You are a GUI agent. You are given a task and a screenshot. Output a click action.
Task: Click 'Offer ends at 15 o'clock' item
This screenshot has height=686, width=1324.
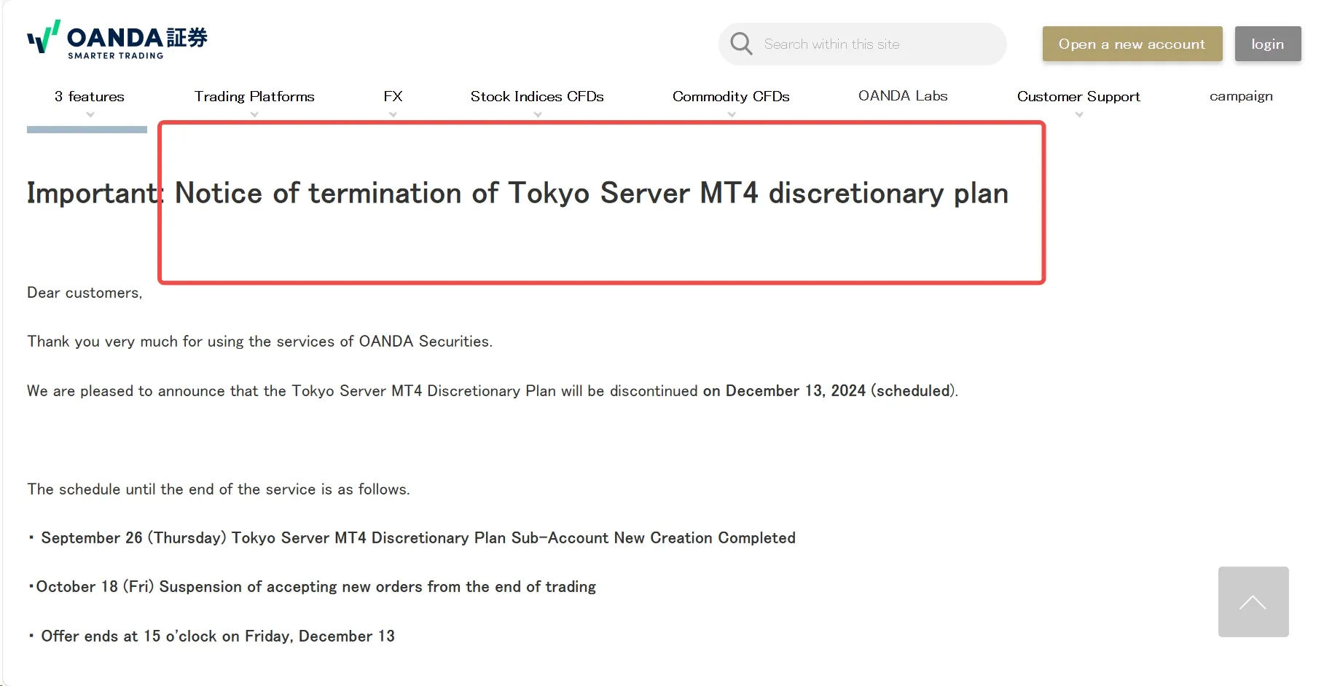point(211,636)
